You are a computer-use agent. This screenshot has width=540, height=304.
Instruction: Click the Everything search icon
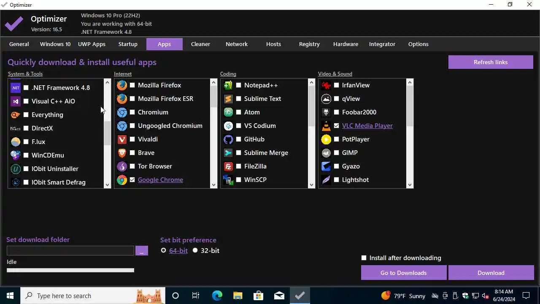pos(16,115)
